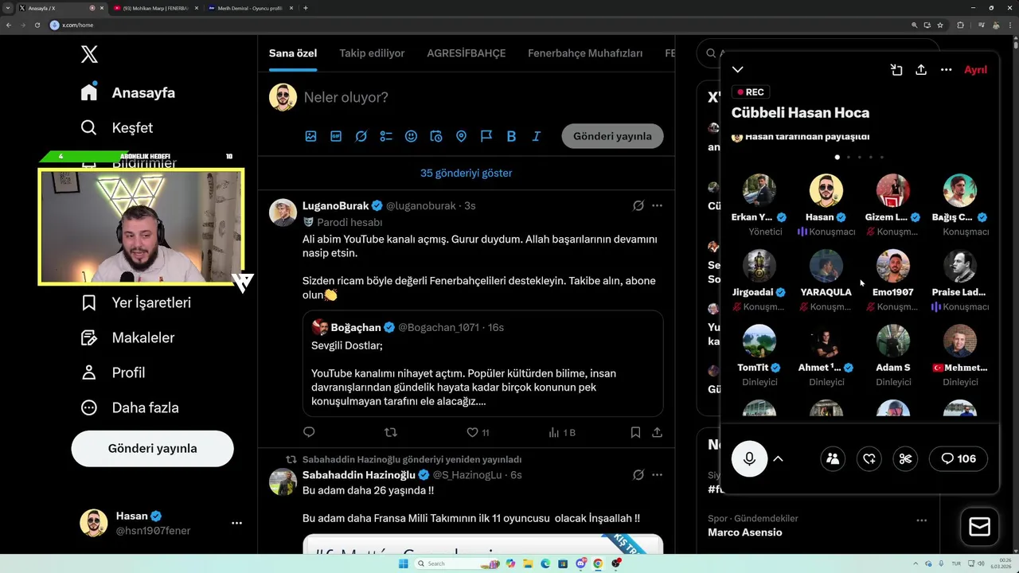Click Ayrıl to leave Space
Screen dimensions: 1019x573
click(x=975, y=70)
